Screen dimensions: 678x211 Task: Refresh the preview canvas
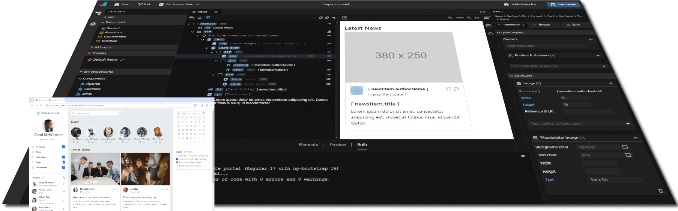(477, 18)
